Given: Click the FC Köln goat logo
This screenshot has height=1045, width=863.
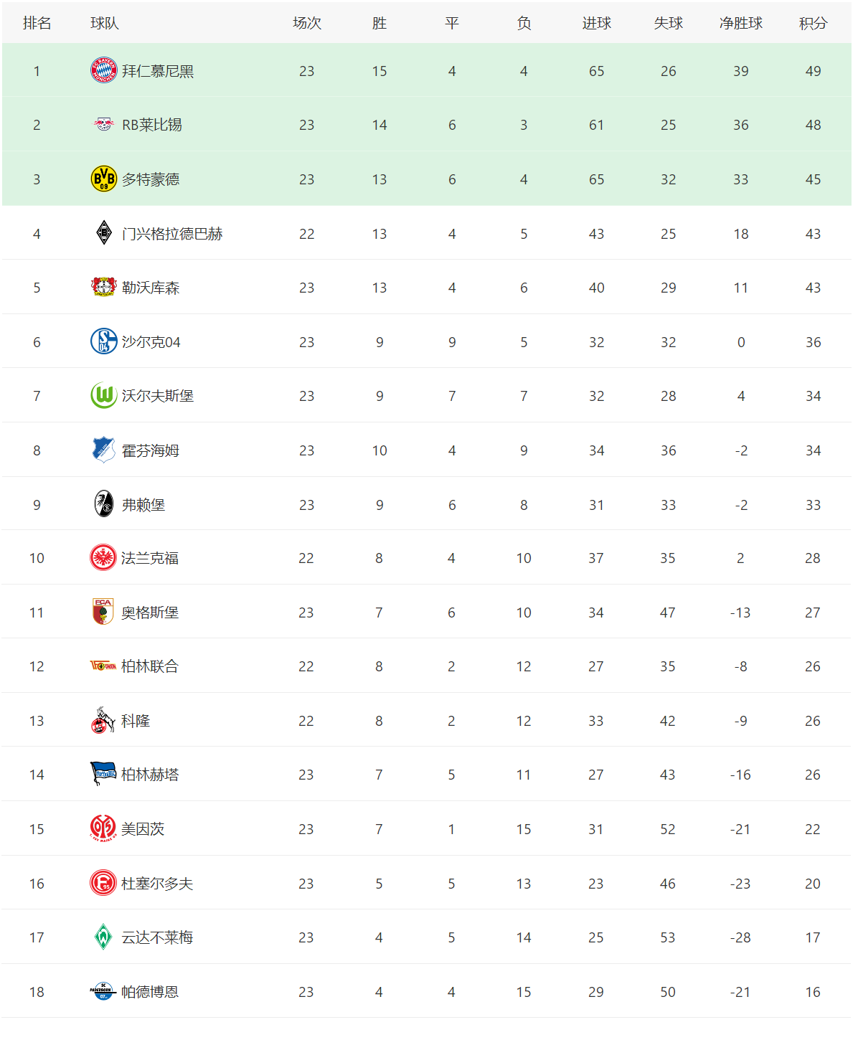Looking at the screenshot, I should point(103,720).
